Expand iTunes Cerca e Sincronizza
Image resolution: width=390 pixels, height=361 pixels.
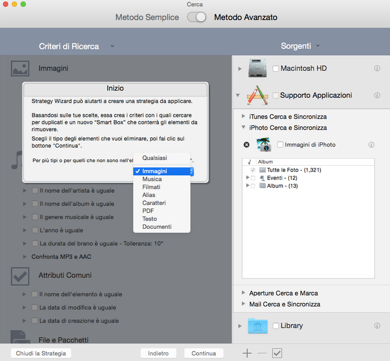point(244,116)
